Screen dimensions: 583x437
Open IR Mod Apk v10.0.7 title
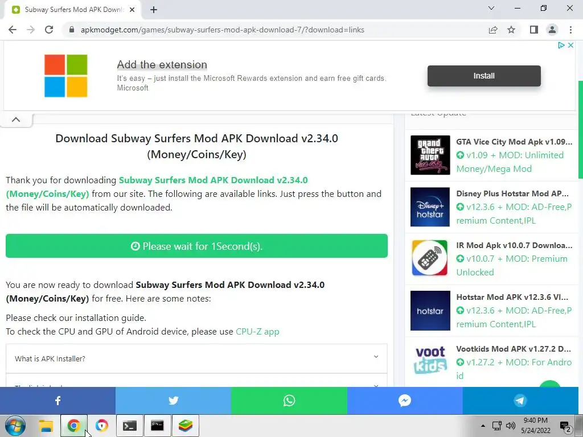pos(514,245)
